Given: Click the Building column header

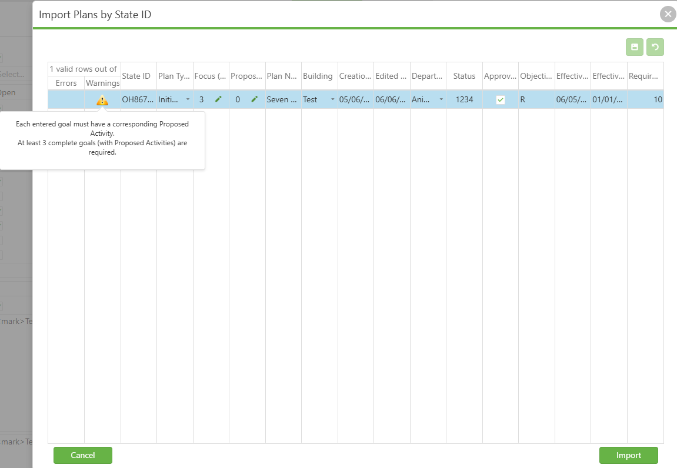Looking at the screenshot, I should 319,76.
